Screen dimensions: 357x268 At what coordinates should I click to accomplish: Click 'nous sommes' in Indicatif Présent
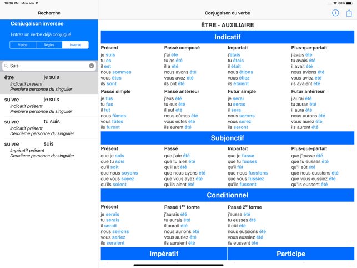coord(116,72)
